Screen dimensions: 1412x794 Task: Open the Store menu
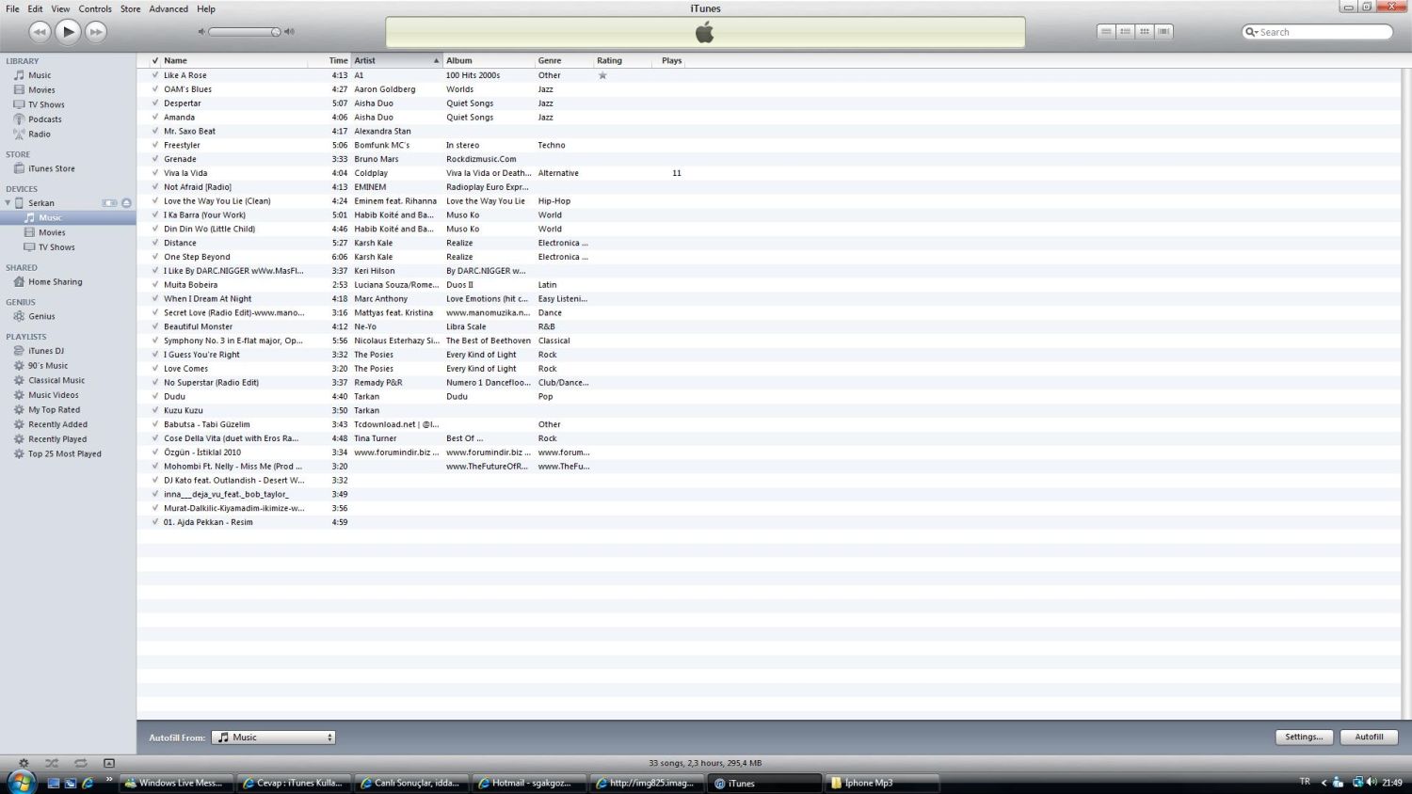click(131, 8)
